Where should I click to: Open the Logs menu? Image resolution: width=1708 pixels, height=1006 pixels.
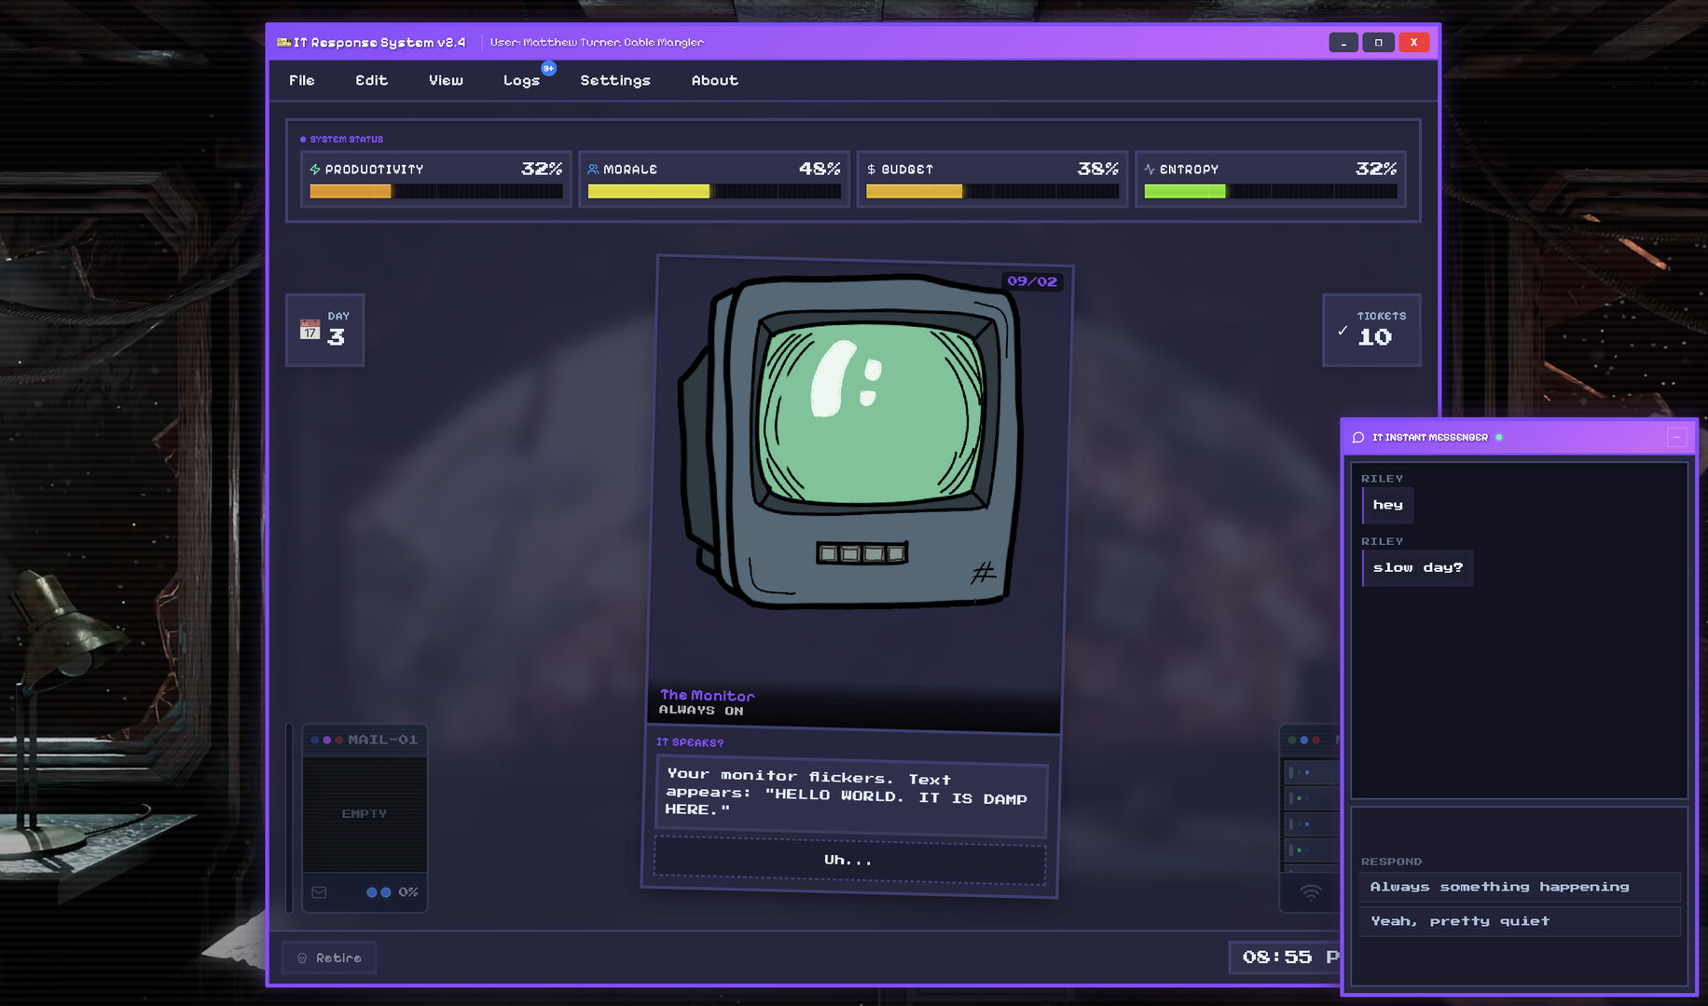tap(521, 81)
